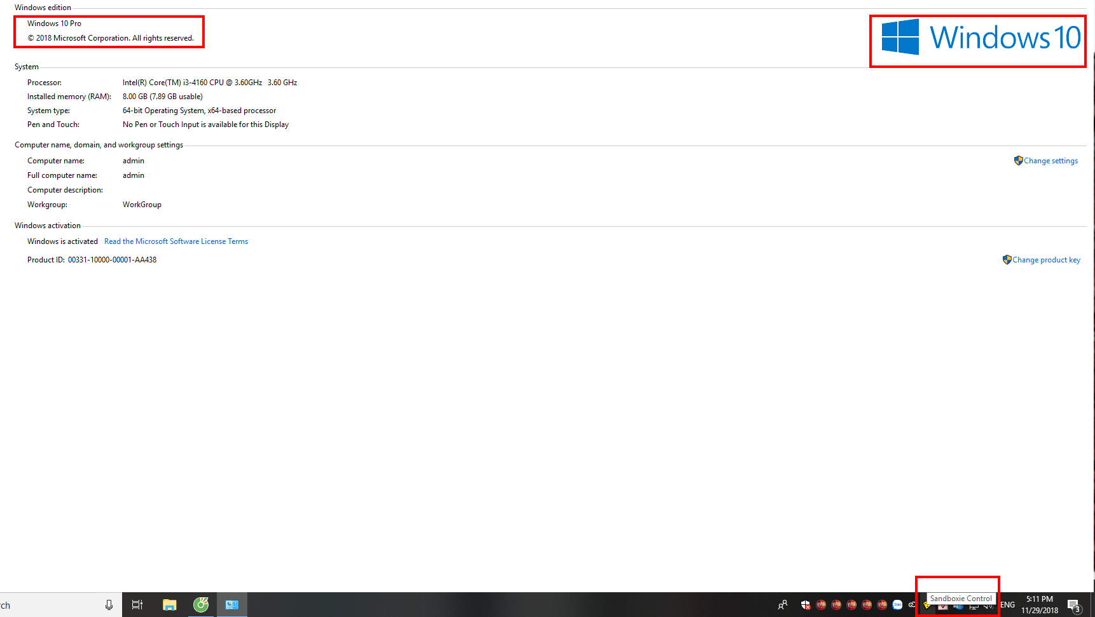This screenshot has width=1095, height=617.
Task: Open the Zalo tray icon
Action: (x=897, y=605)
